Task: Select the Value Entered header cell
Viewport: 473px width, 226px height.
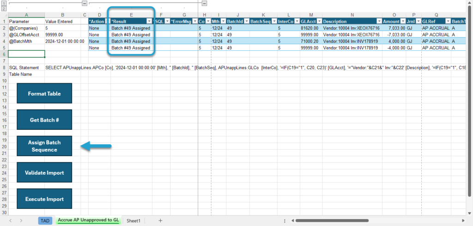Action: 62,21
